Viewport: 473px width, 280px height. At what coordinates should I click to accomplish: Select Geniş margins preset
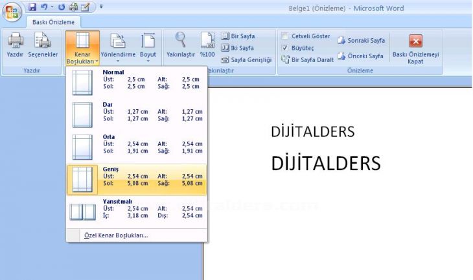(137, 180)
